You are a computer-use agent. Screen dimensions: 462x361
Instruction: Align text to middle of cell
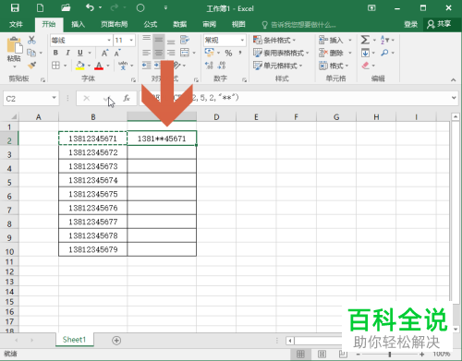[159, 40]
